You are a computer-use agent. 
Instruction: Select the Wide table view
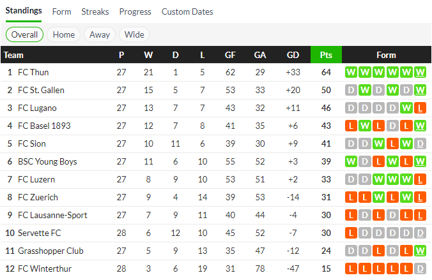point(134,34)
